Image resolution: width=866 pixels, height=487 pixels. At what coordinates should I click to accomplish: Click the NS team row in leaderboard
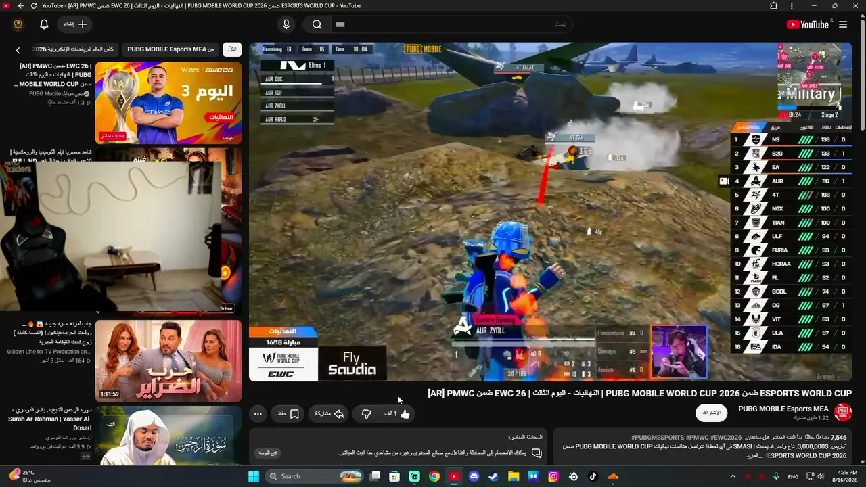[x=792, y=140]
